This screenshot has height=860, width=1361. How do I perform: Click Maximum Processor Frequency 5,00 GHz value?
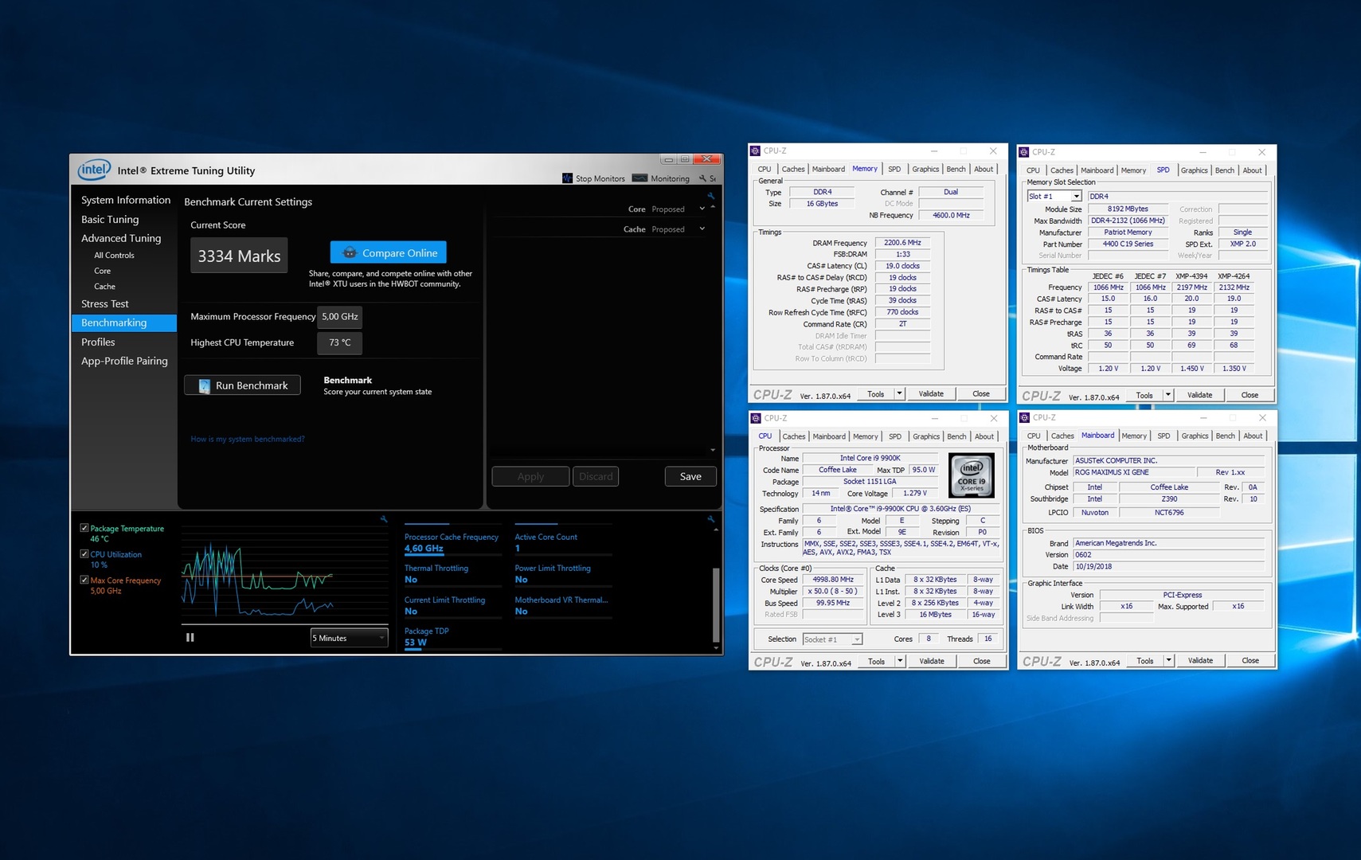(340, 317)
